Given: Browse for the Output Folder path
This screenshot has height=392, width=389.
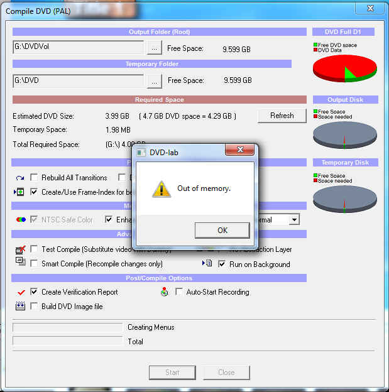Looking at the screenshot, I should point(155,48).
